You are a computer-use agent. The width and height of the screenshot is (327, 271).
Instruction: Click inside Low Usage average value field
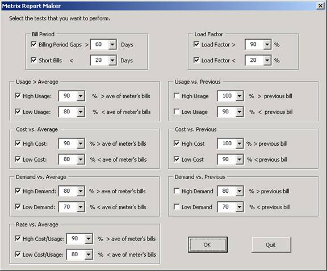(68, 112)
